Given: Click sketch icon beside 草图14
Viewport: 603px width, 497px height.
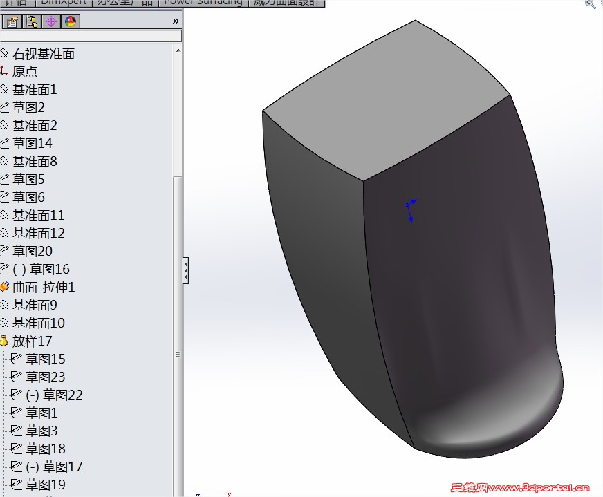Looking at the screenshot, I should pos(4,143).
